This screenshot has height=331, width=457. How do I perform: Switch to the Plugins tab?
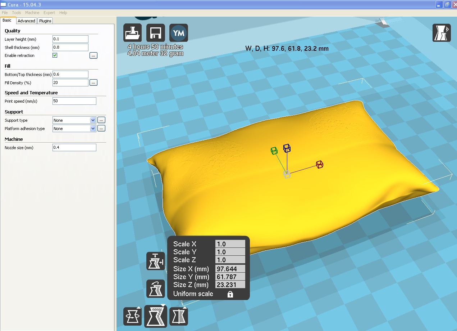point(45,21)
